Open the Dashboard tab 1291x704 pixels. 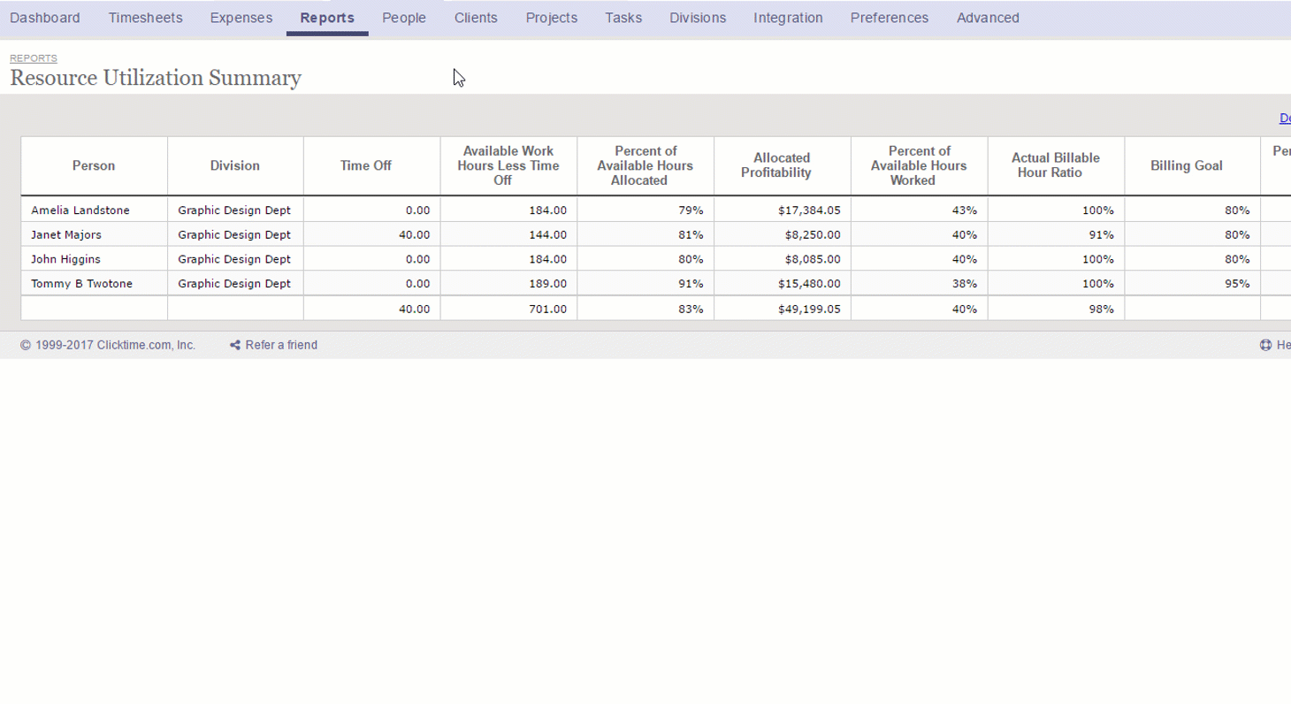coord(45,18)
